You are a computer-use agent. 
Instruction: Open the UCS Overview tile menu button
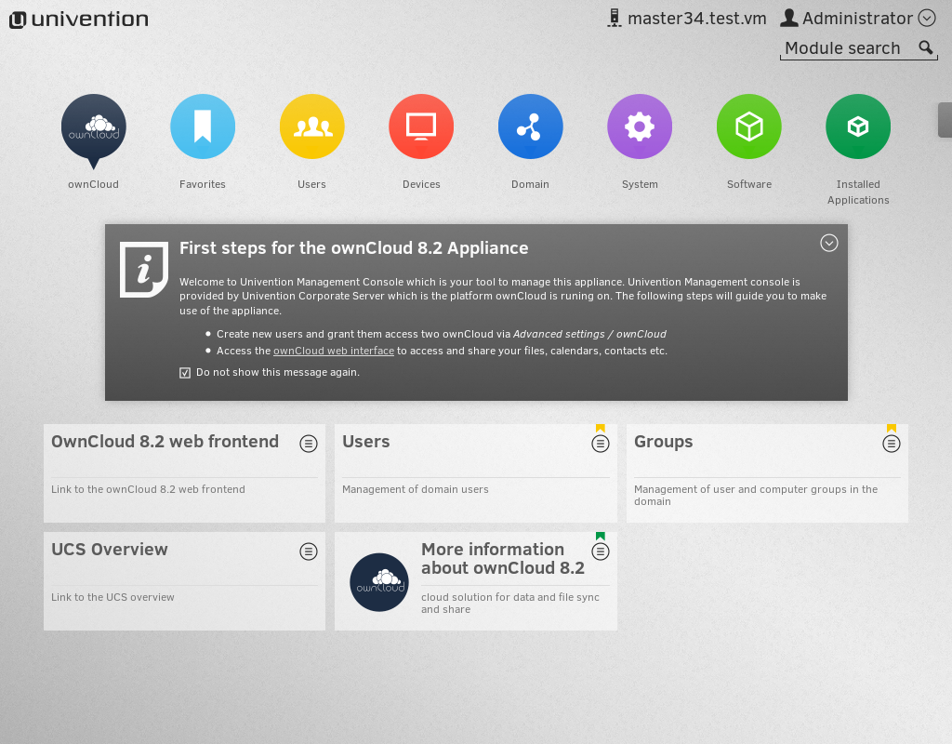(x=309, y=551)
